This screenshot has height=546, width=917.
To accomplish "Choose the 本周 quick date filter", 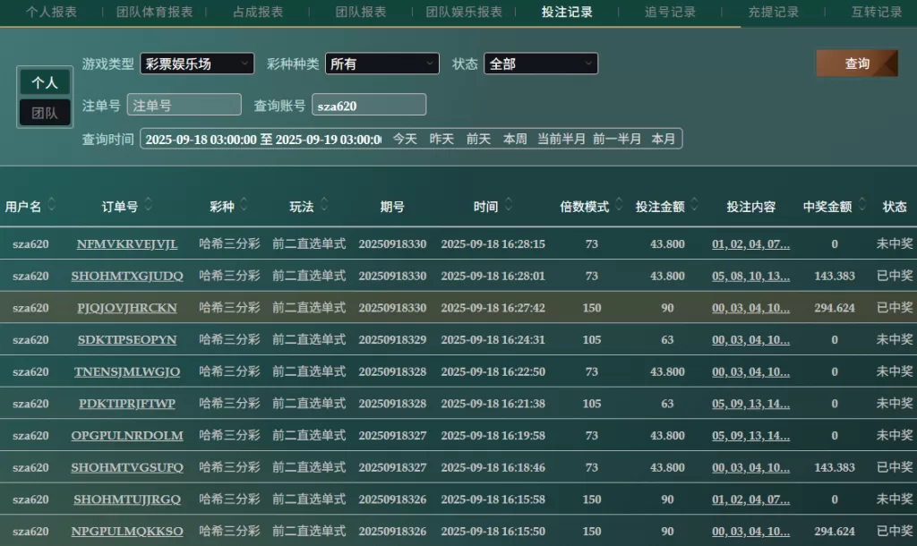I will click(515, 139).
